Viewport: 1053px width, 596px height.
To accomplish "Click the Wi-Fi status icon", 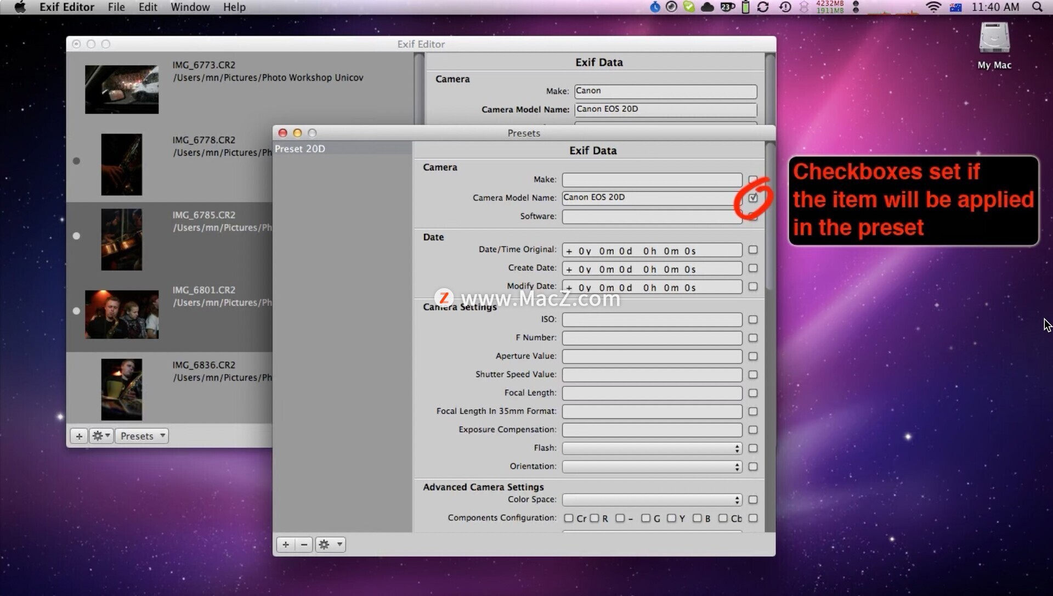I will click(933, 7).
